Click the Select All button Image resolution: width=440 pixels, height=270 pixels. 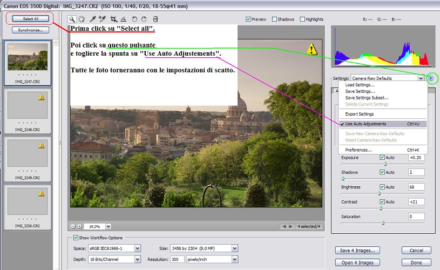tap(30, 18)
